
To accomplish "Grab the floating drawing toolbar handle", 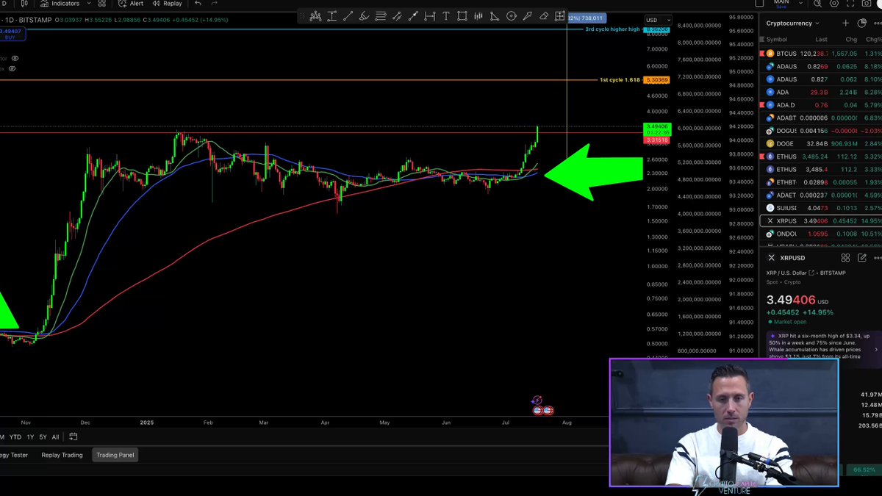I will pos(302,16).
